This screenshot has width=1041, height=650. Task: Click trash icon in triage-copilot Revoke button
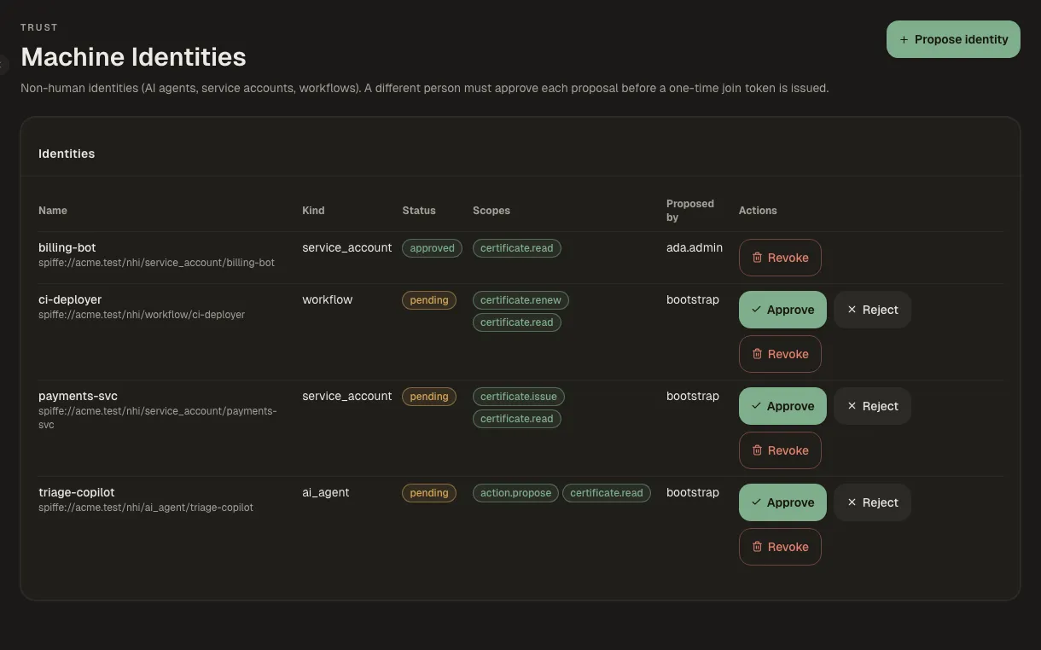(757, 547)
